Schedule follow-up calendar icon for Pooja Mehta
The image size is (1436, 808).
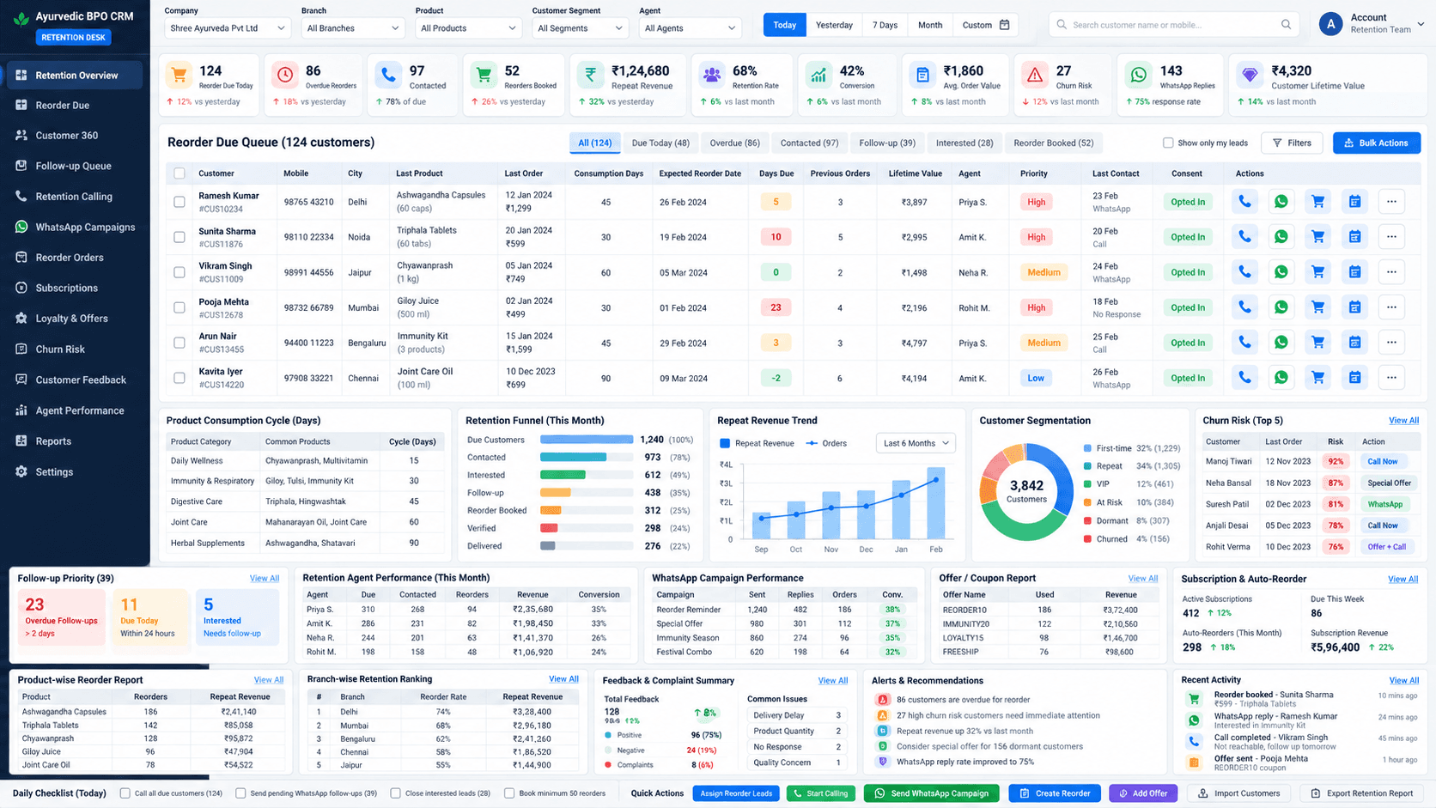coord(1354,307)
